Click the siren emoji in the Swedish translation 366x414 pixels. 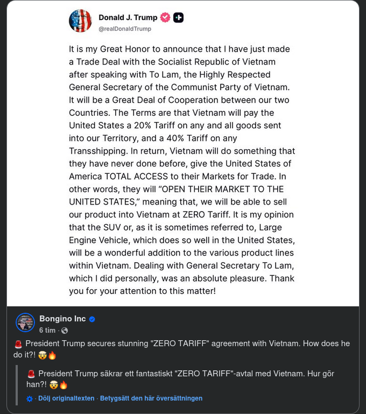pyautogui.click(x=31, y=374)
